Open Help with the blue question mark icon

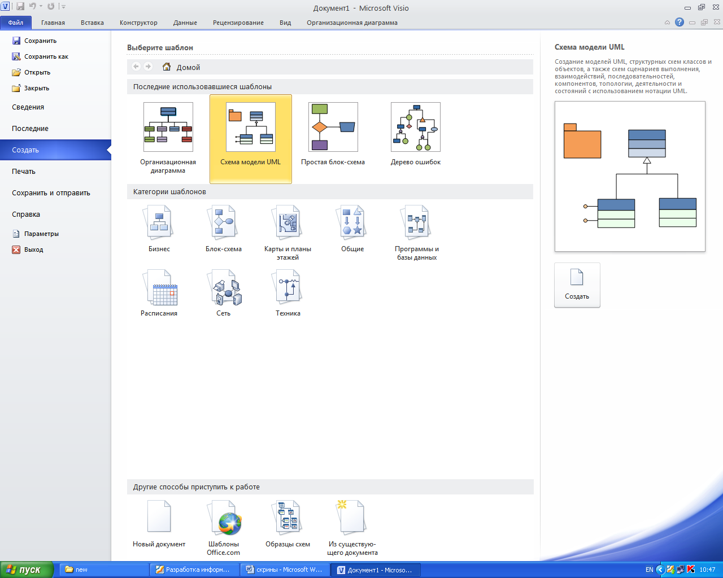coord(680,22)
